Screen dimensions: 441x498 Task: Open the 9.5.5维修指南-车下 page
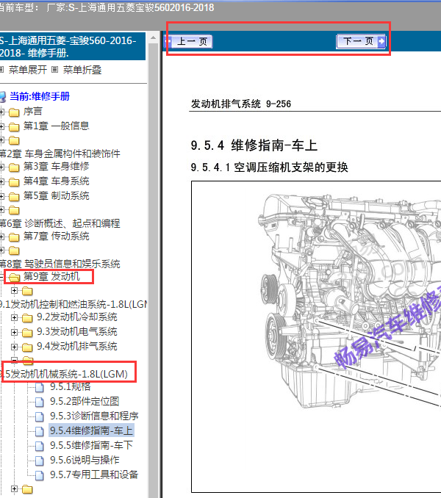coord(91,445)
